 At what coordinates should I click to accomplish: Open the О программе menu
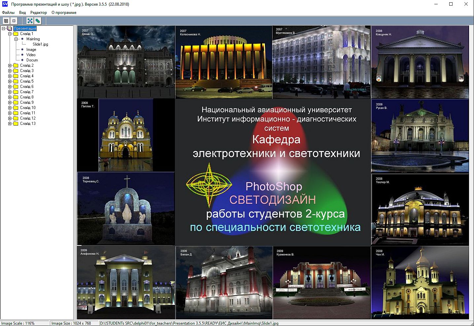pos(64,13)
